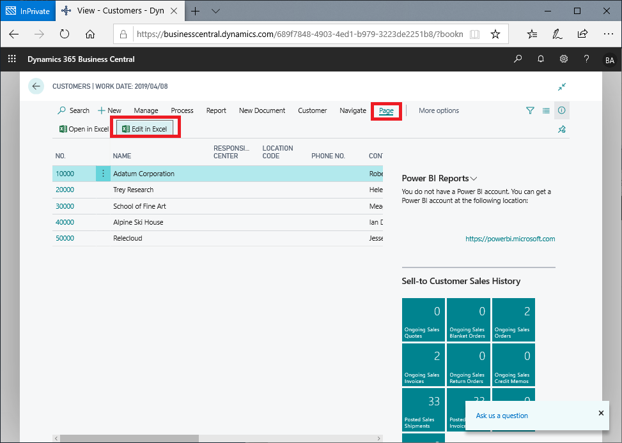This screenshot has height=443, width=622.
Task: Collapse the page with the shrink arrows icon
Action: [562, 86]
